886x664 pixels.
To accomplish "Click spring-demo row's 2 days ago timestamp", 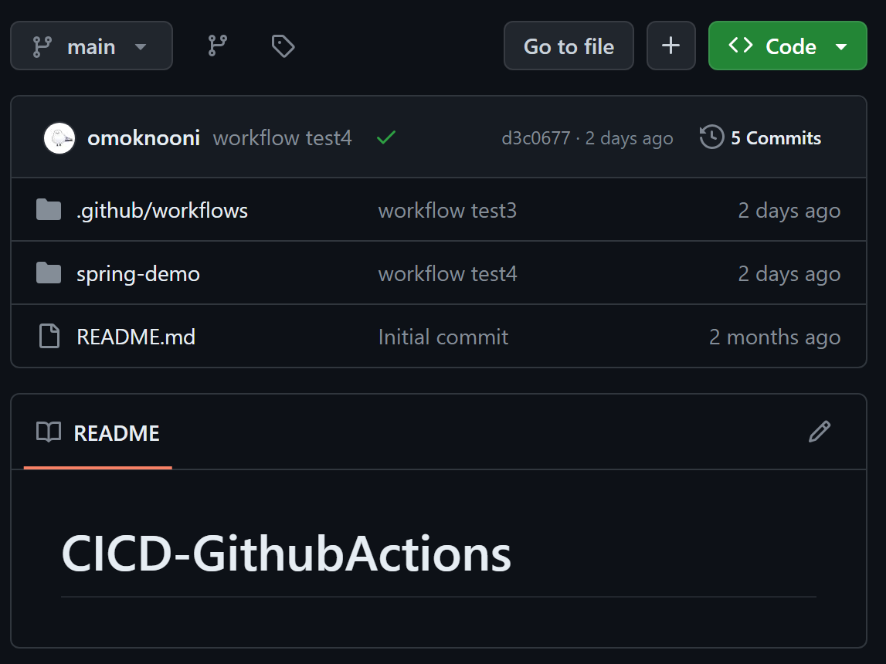I will pos(789,274).
